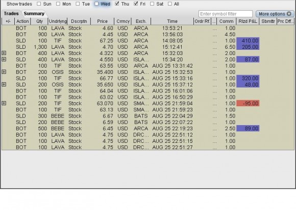Uncheck the Fri trades checkbox
This screenshot has height=210, width=296.
(136, 4)
